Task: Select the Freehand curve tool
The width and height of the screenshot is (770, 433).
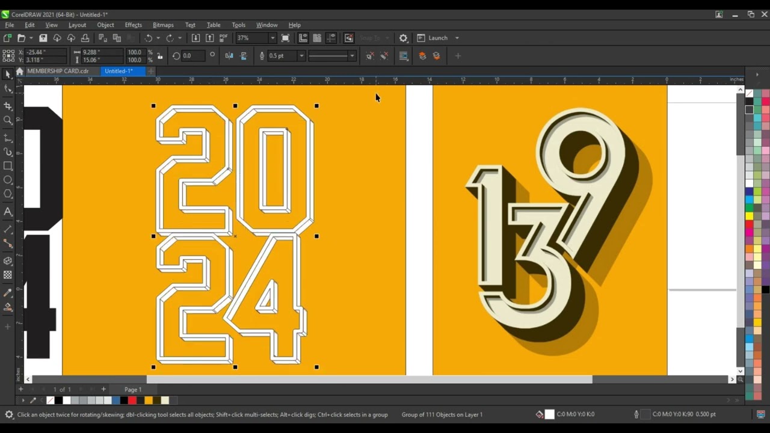Action: point(8,138)
